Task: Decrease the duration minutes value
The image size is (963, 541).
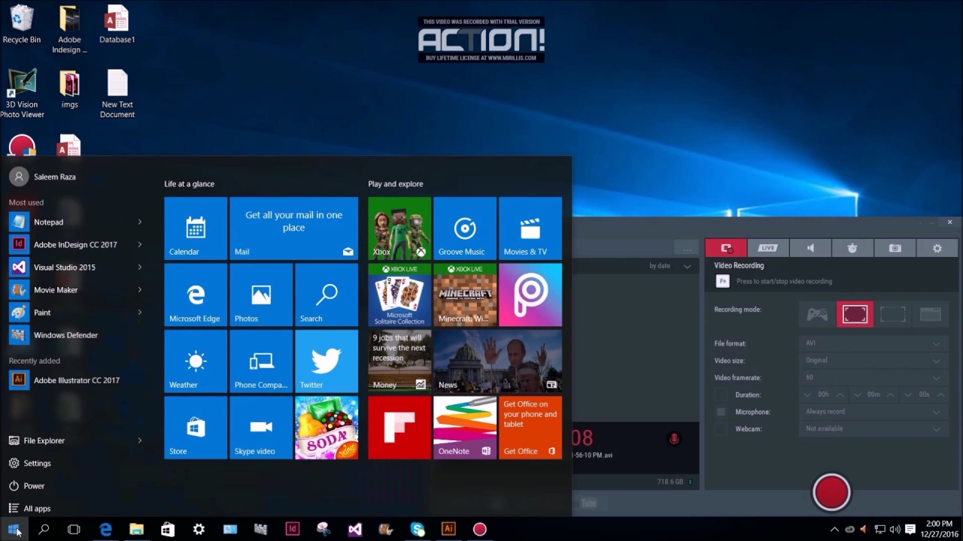Action: click(858, 394)
